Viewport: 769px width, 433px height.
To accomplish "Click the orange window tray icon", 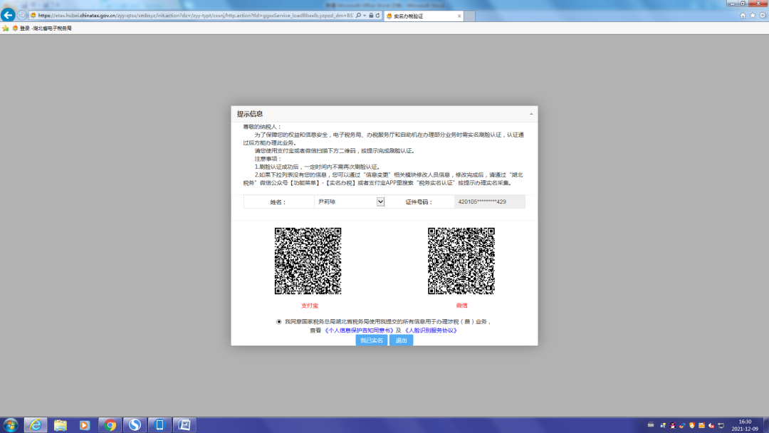I will pos(702,425).
